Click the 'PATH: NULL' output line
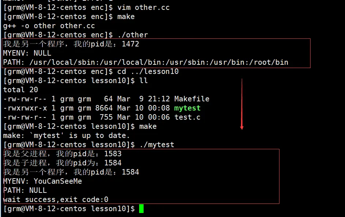345x217 pixels. pyautogui.click(x=25, y=190)
